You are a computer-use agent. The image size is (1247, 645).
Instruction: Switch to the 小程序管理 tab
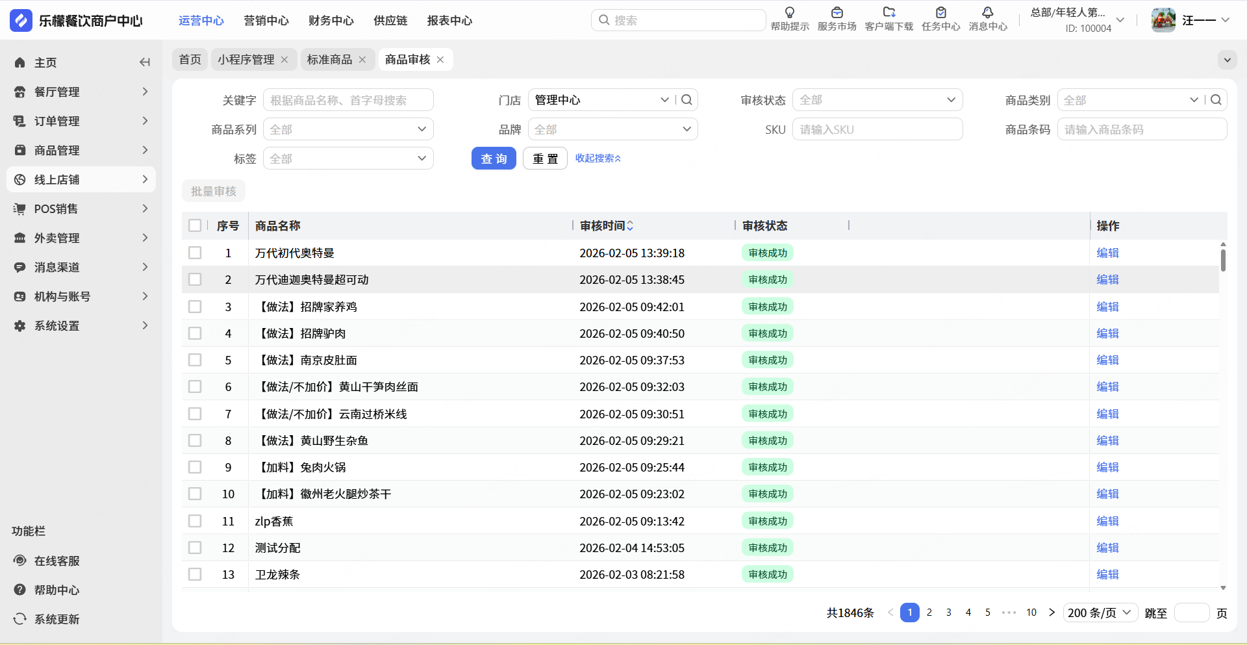coord(246,60)
